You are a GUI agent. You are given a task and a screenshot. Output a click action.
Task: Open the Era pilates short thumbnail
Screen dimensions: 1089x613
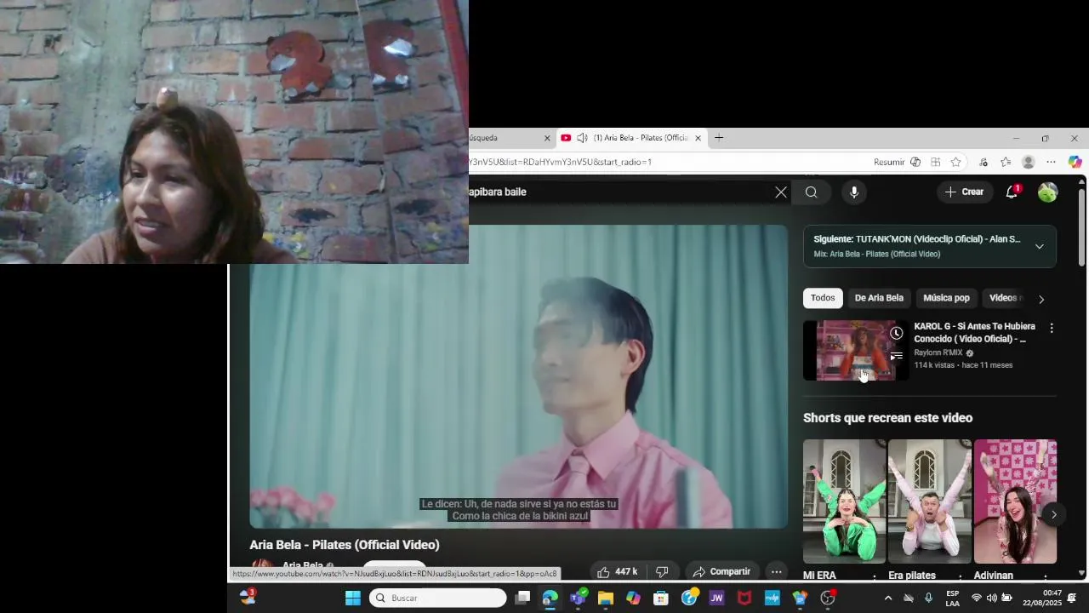pyautogui.click(x=929, y=501)
